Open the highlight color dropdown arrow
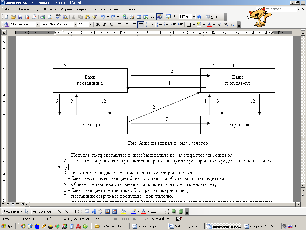The width and height of the screenshot is (306, 230). tap(204, 25)
